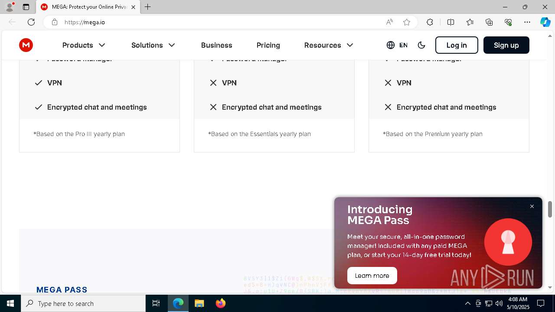Reload the page with refresh icon
This screenshot has width=555, height=312.
(x=31, y=22)
